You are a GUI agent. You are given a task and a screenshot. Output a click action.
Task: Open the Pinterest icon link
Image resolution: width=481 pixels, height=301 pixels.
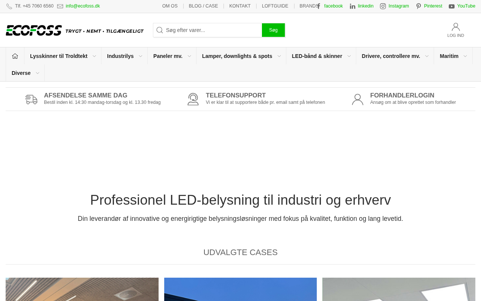point(418,6)
